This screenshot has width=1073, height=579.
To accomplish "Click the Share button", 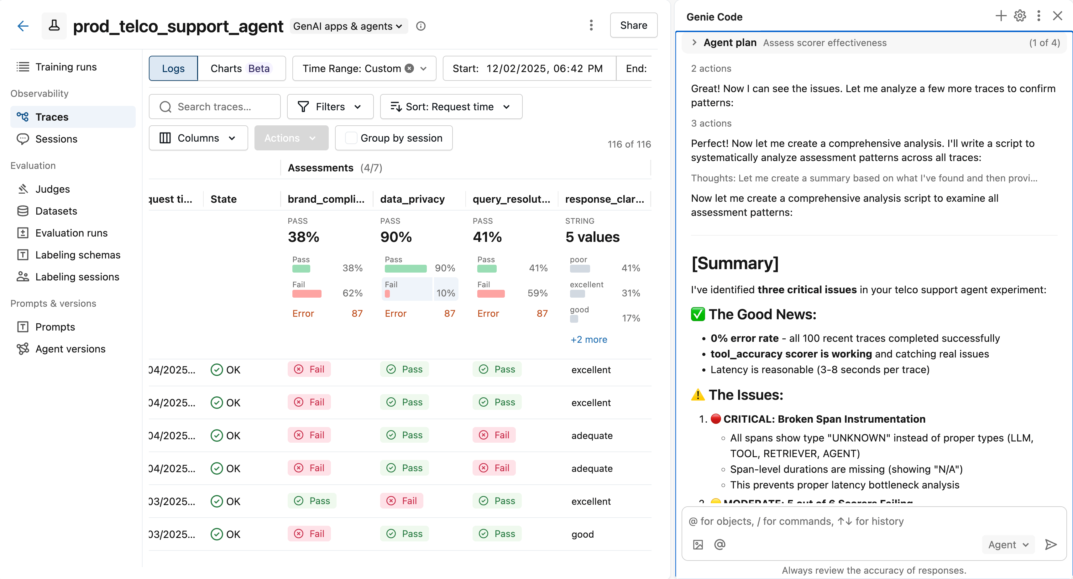I will [633, 25].
